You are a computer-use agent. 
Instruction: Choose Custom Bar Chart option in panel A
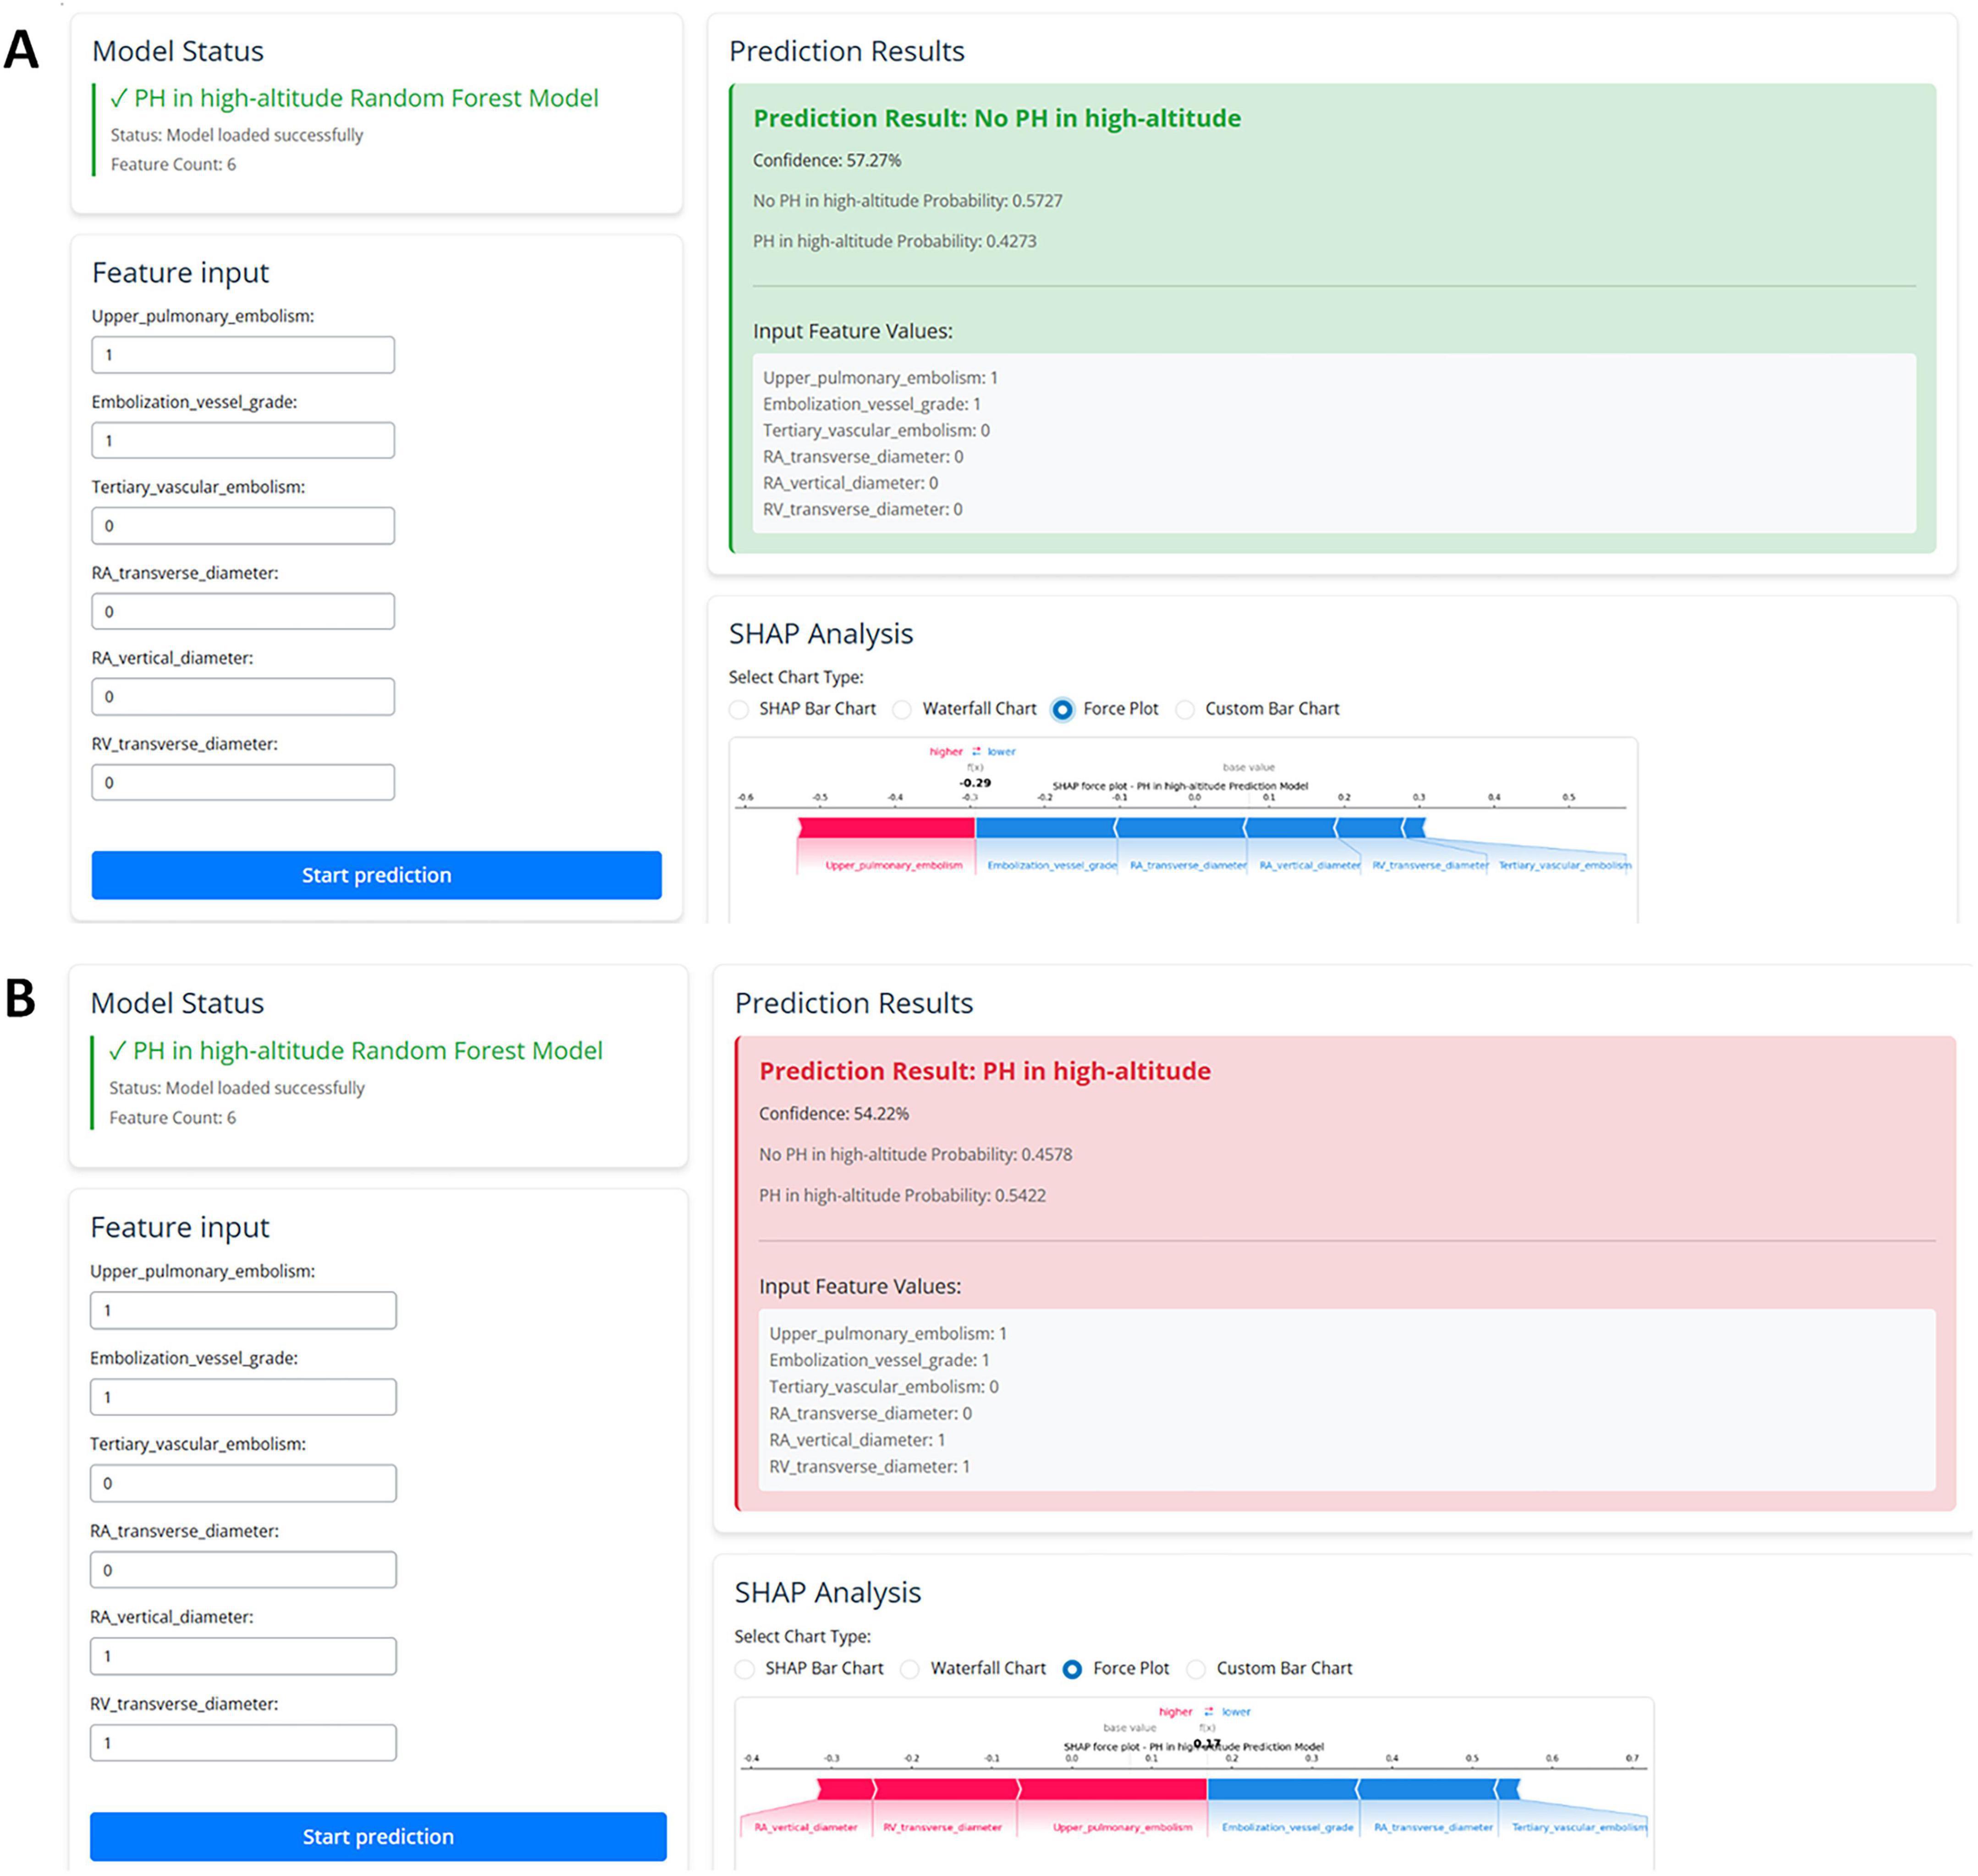click(1185, 709)
